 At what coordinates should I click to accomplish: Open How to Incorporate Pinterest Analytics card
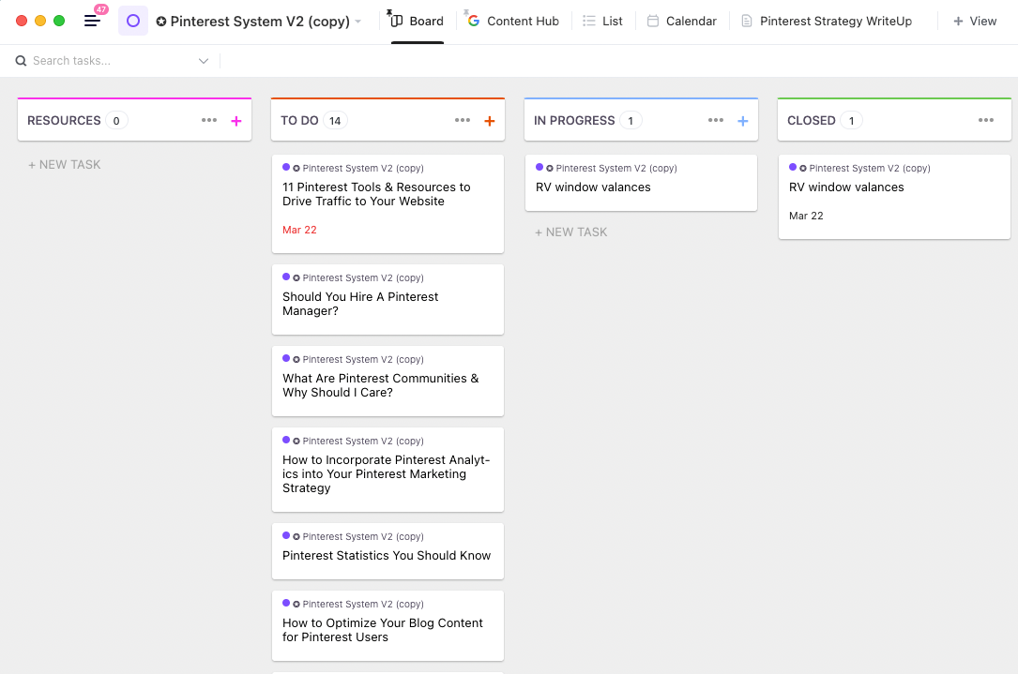pos(387,470)
